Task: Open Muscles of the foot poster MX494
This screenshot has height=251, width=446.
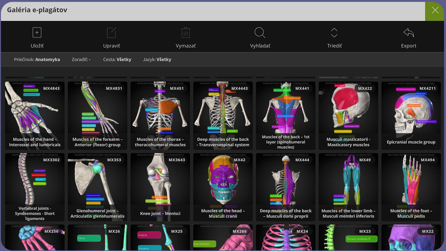Action: [411, 187]
